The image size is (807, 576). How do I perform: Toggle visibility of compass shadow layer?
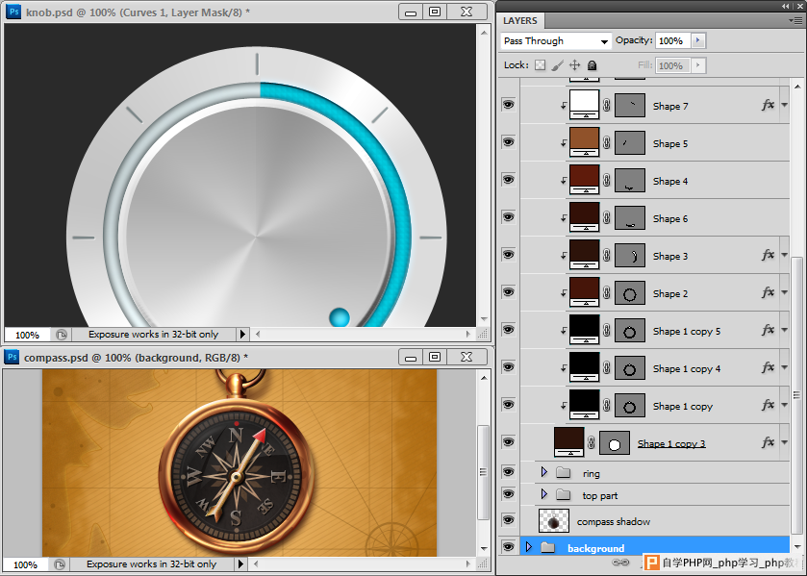[x=509, y=520]
